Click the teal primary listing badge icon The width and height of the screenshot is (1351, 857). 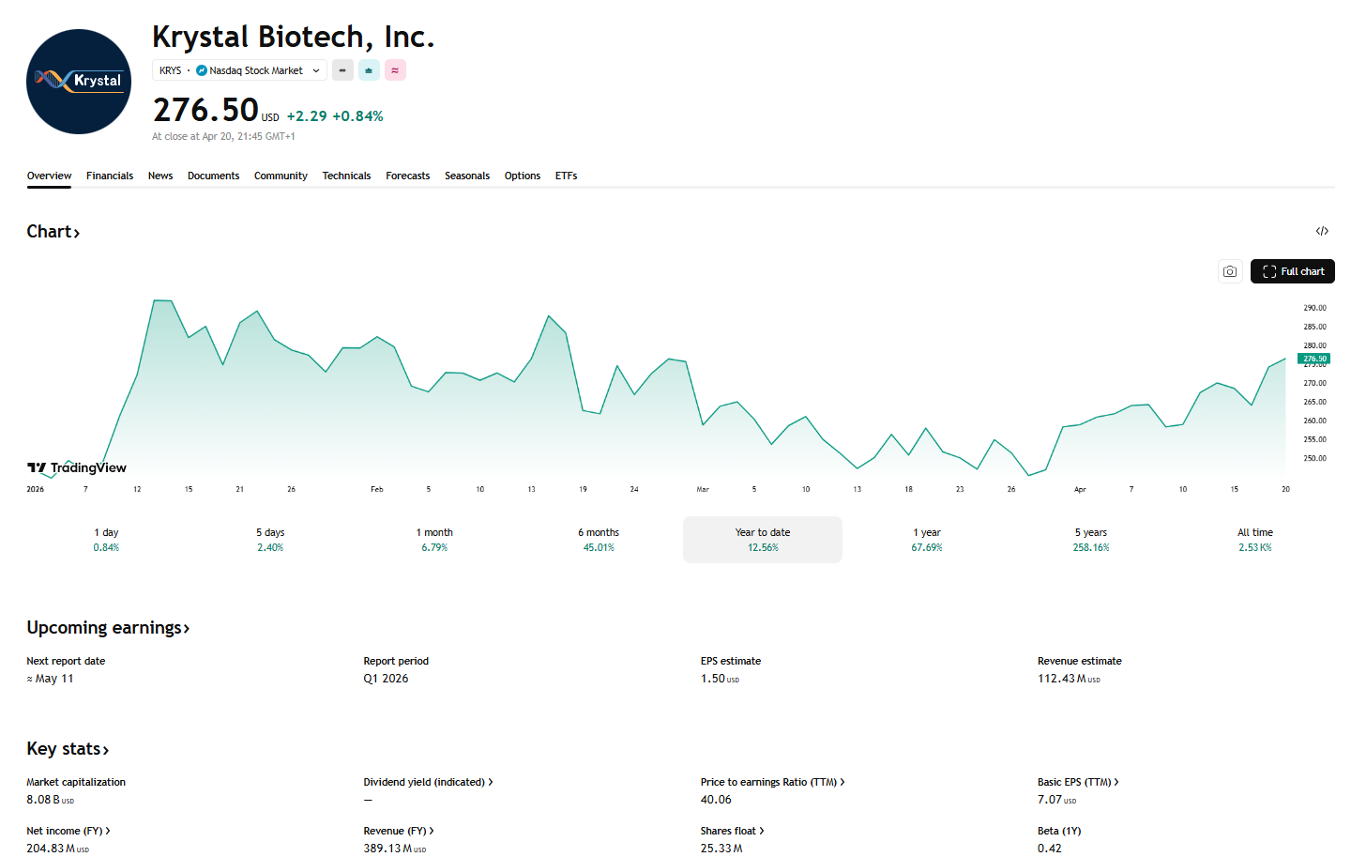tap(369, 70)
